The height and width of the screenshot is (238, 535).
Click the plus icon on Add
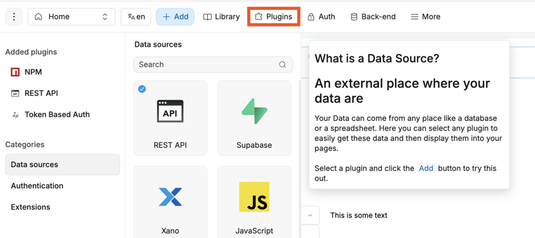166,17
